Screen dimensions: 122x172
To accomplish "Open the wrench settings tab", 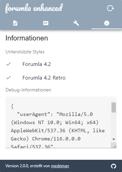I will tap(76, 23).
